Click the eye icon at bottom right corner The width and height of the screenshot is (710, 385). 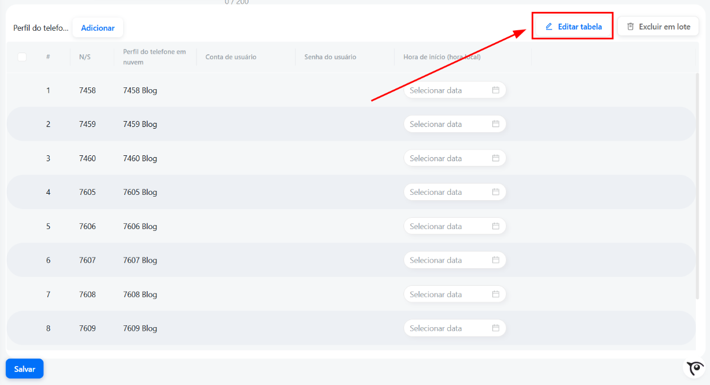click(x=694, y=368)
